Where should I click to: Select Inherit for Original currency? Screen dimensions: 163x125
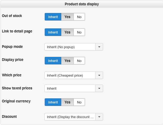tap(53, 102)
